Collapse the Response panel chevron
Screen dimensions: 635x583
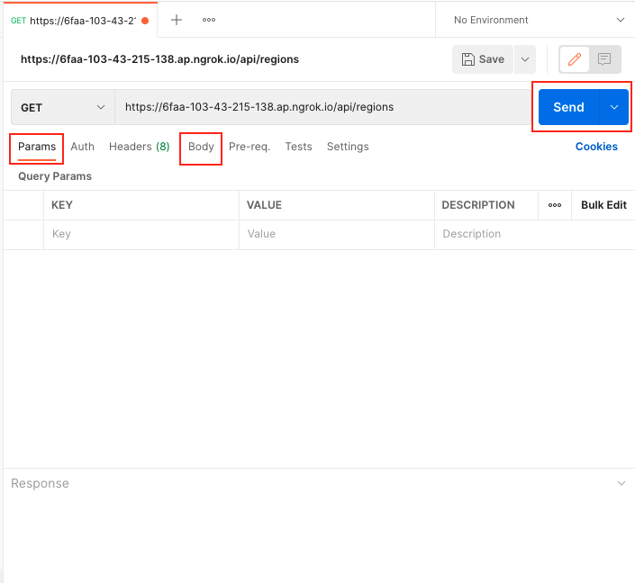point(621,484)
